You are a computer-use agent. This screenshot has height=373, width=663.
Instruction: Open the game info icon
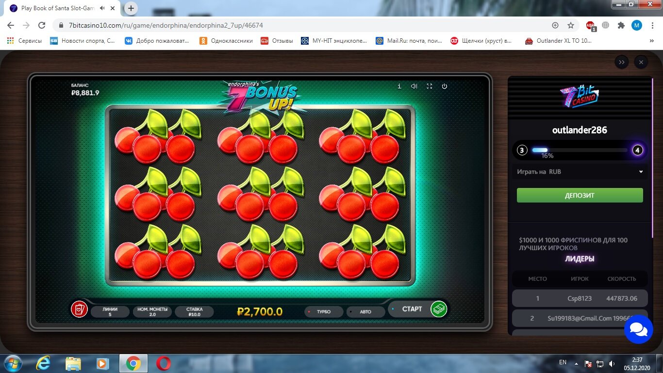click(399, 86)
